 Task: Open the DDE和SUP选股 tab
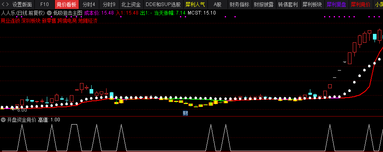(163, 4)
